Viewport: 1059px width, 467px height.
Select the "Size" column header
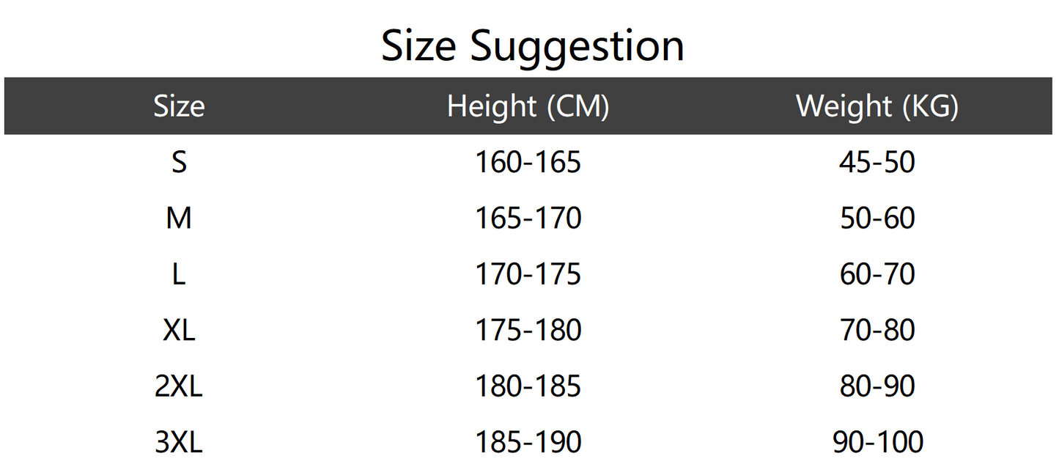click(x=179, y=106)
